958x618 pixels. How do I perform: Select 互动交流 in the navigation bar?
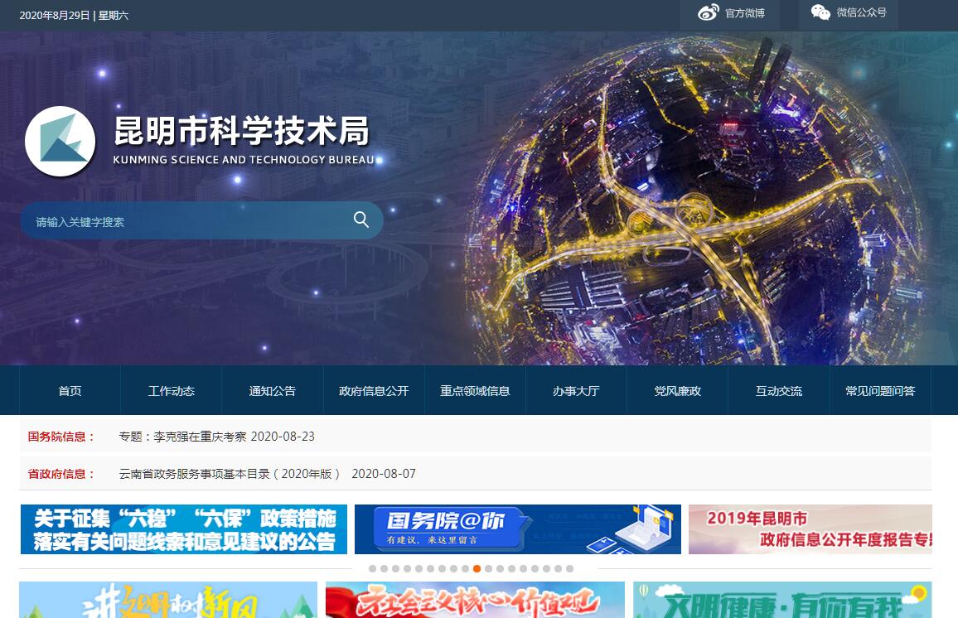click(779, 391)
